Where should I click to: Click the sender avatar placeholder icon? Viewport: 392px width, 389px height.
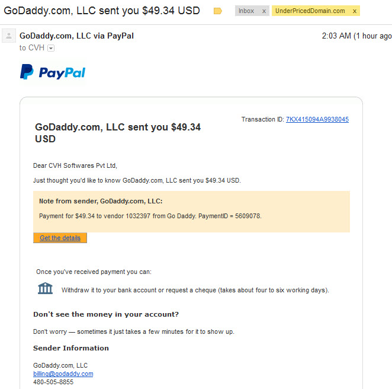point(9,36)
